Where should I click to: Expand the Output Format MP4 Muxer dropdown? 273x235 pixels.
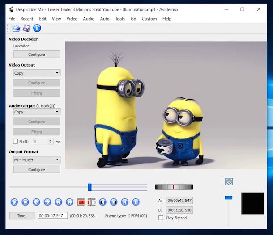(x=37, y=160)
